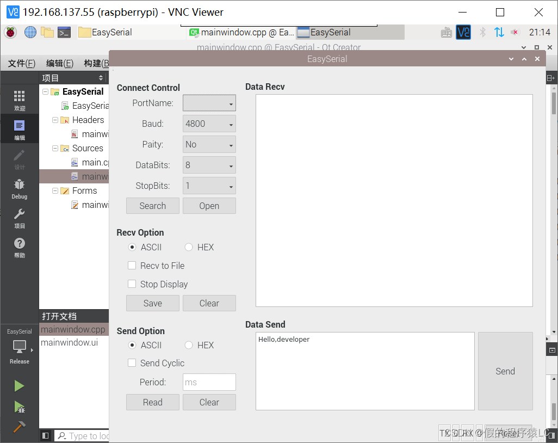Viewport: 558px width, 443px height.
Task: Click the Data Recv text area
Action: click(394, 200)
